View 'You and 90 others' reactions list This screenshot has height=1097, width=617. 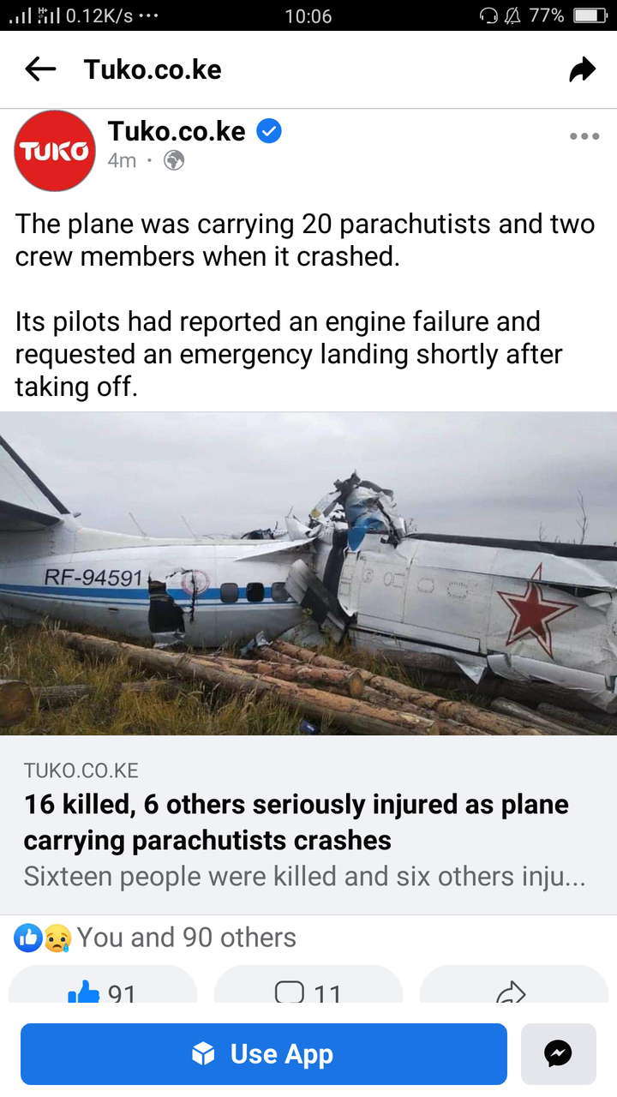(x=187, y=938)
